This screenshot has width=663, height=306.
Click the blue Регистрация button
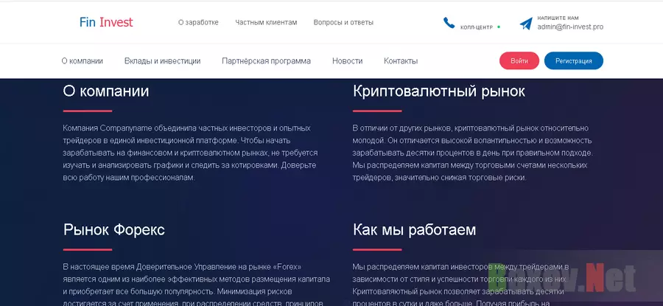point(573,61)
